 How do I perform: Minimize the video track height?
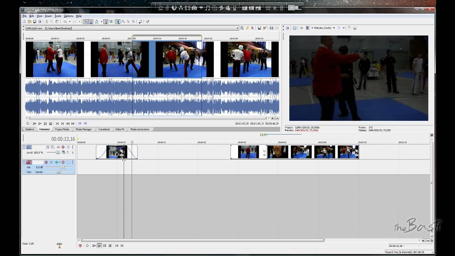(24, 146)
